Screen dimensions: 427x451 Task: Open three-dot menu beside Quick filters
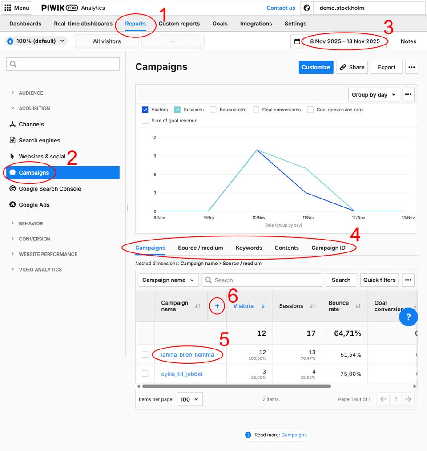[408, 280]
